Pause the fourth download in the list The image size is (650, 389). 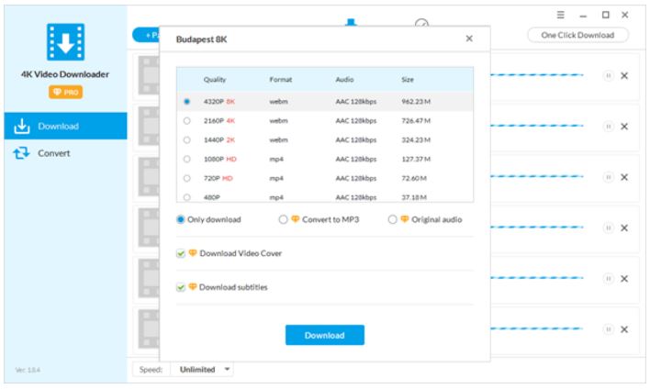coord(608,228)
